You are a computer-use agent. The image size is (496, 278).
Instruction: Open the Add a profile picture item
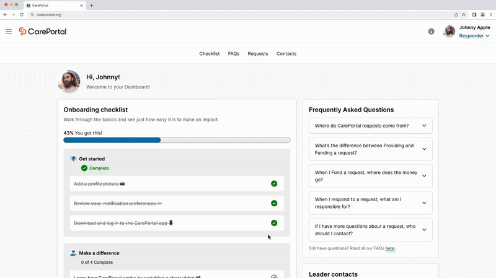[177, 183]
